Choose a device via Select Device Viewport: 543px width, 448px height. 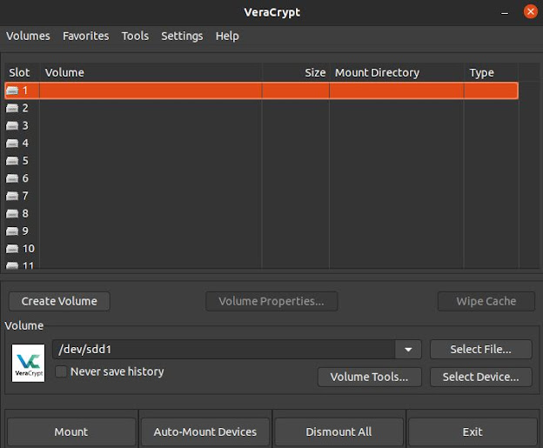coord(480,377)
